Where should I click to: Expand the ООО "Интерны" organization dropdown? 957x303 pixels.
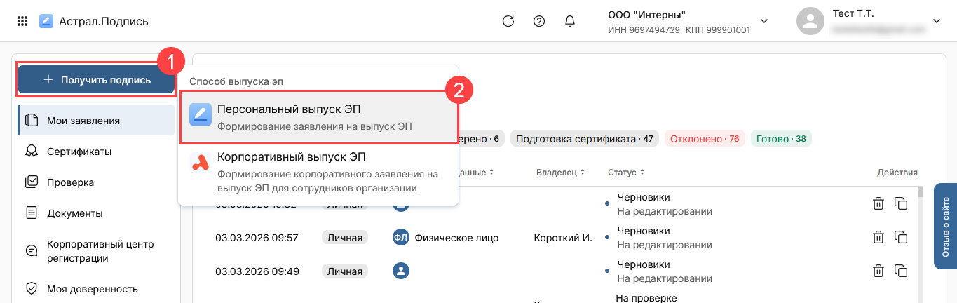click(763, 21)
